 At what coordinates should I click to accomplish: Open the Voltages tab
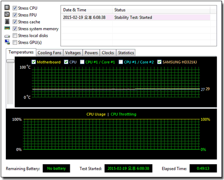pos(73,53)
